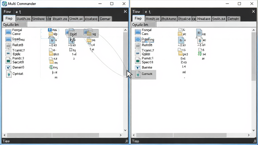Click the 'Tiev' header label in right pane
The height and width of the screenshot is (145, 258).
pos(136,12)
